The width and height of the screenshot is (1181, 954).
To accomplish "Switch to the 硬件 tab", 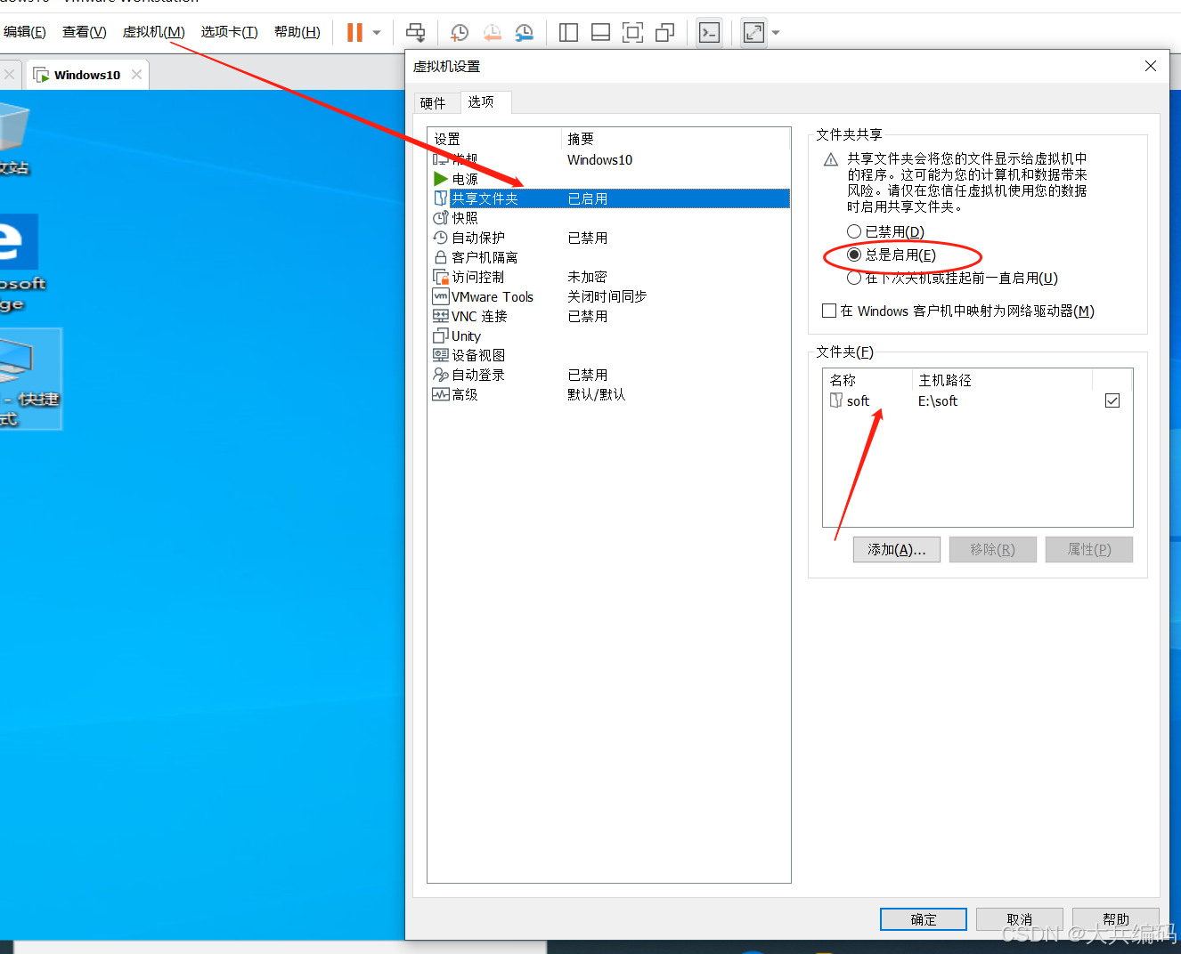I will point(436,102).
